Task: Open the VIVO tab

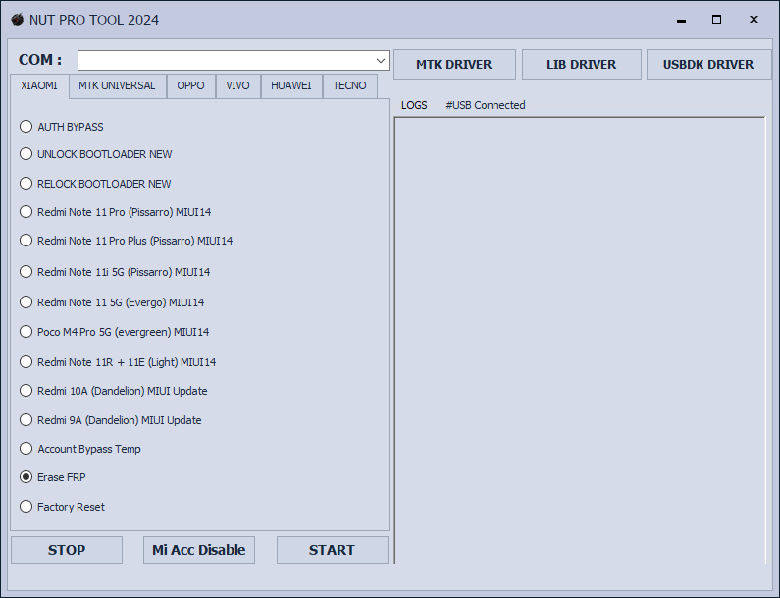Action: tap(238, 85)
